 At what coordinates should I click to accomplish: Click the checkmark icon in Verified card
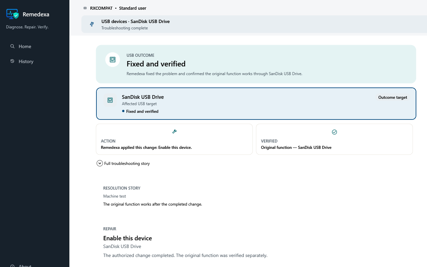pyautogui.click(x=335, y=132)
